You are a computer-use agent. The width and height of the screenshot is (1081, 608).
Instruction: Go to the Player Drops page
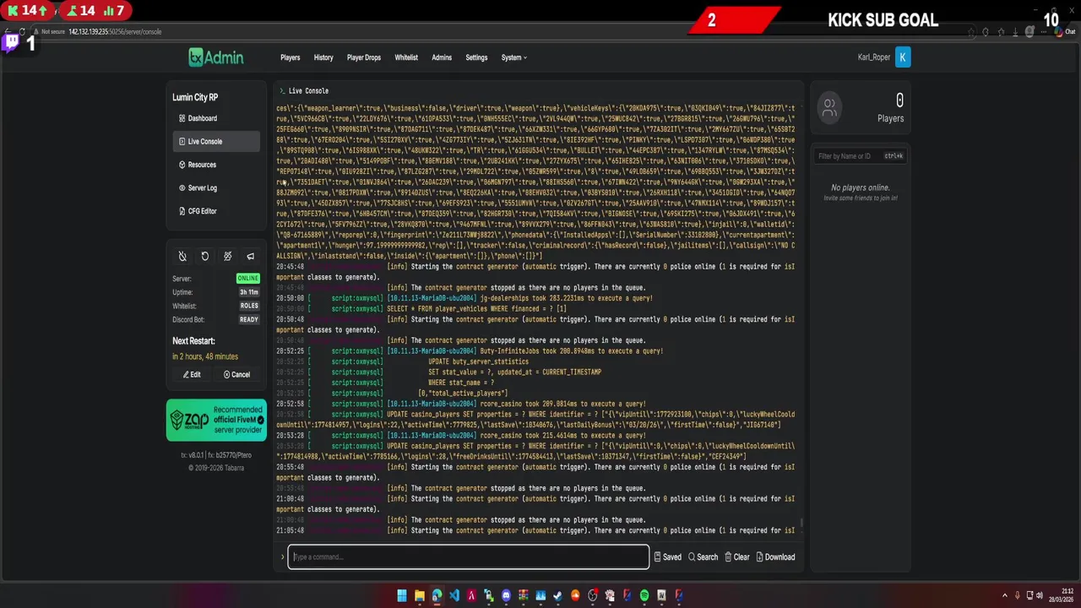[x=364, y=57]
